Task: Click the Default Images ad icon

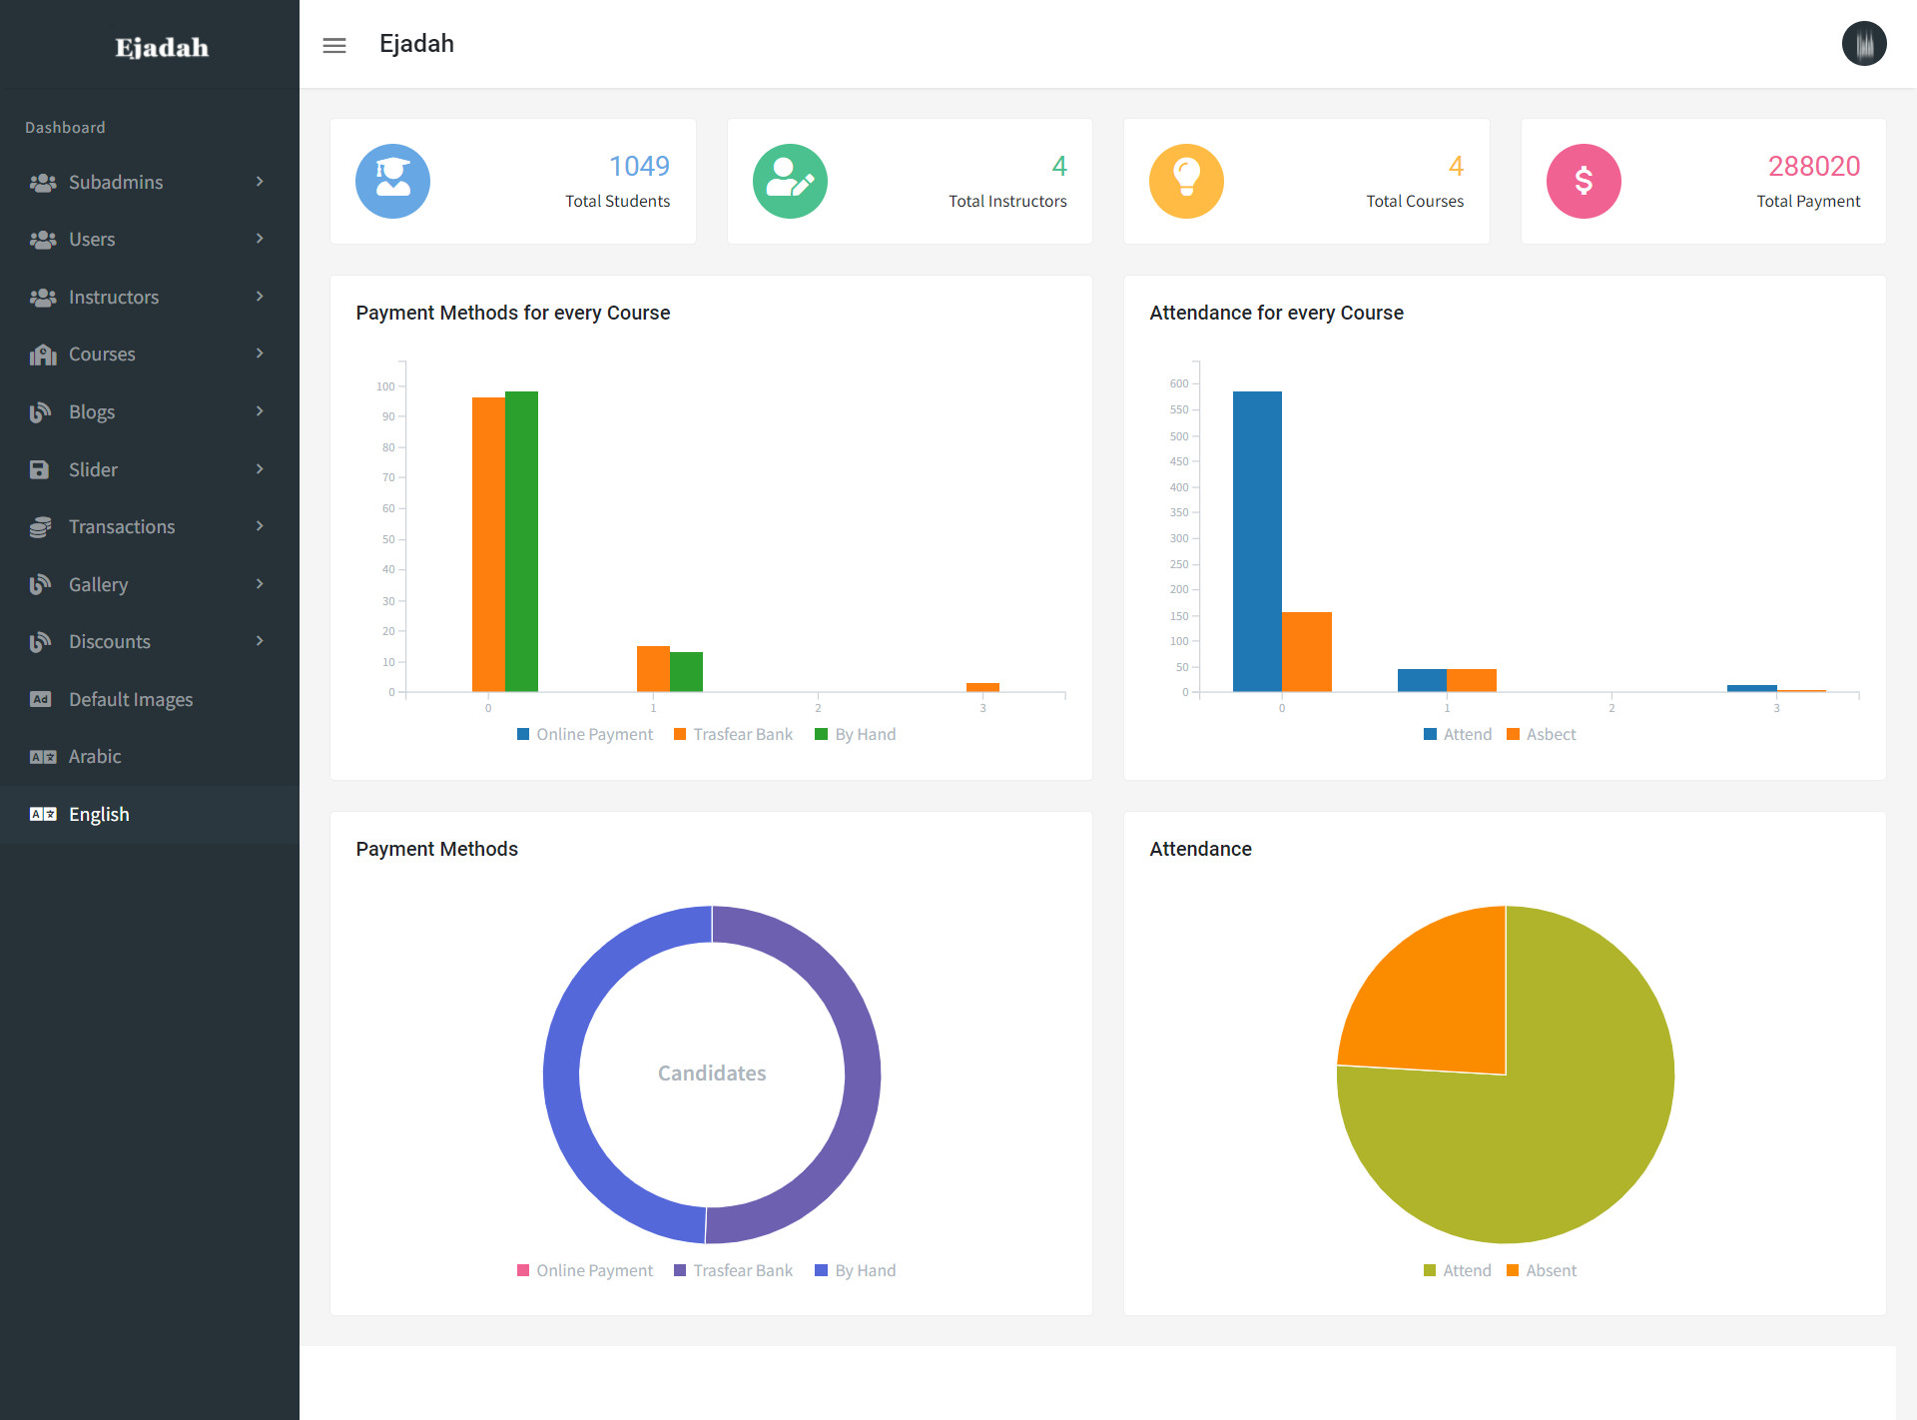Action: [41, 699]
